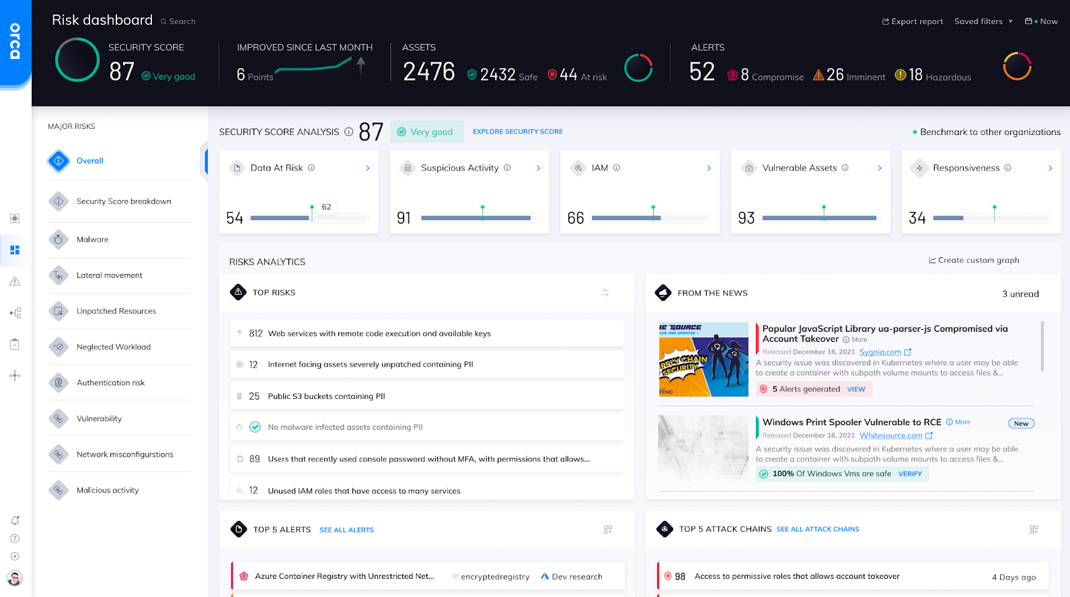Click the info icon next to Security Score Analysis

click(348, 132)
